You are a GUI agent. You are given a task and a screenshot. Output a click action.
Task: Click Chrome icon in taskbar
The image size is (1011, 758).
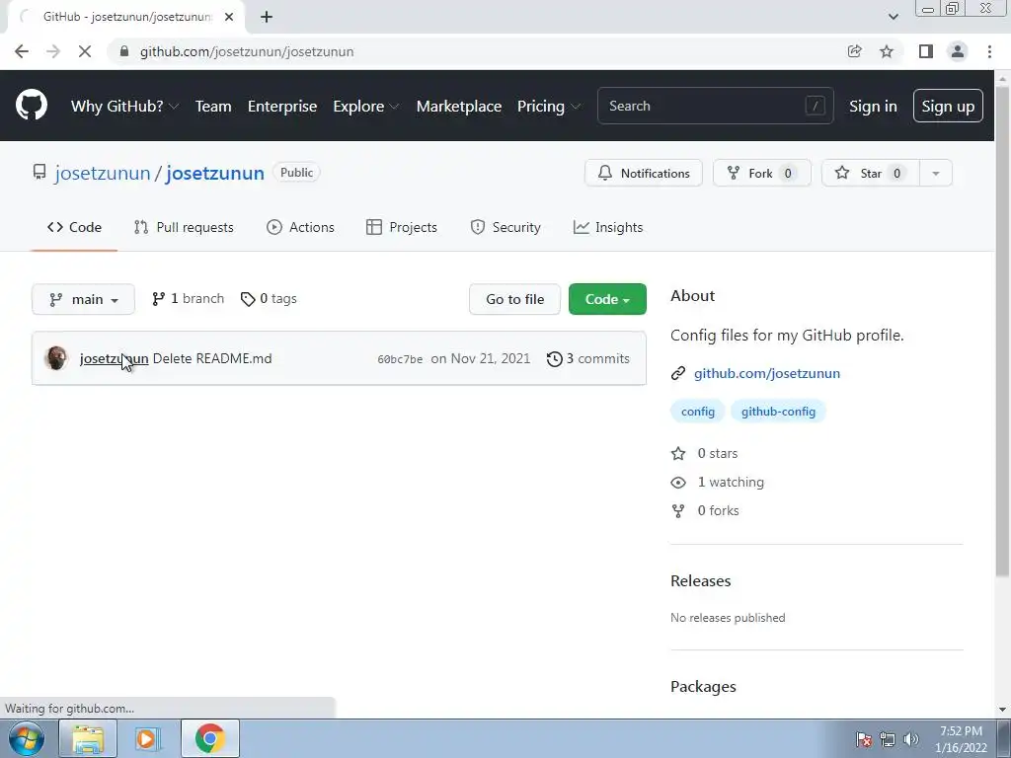209,738
